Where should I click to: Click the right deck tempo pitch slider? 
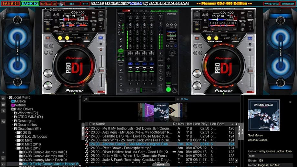pyautogui.click(x=251, y=71)
